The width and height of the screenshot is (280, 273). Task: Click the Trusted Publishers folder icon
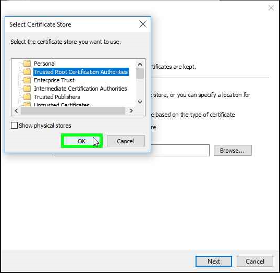27,97
